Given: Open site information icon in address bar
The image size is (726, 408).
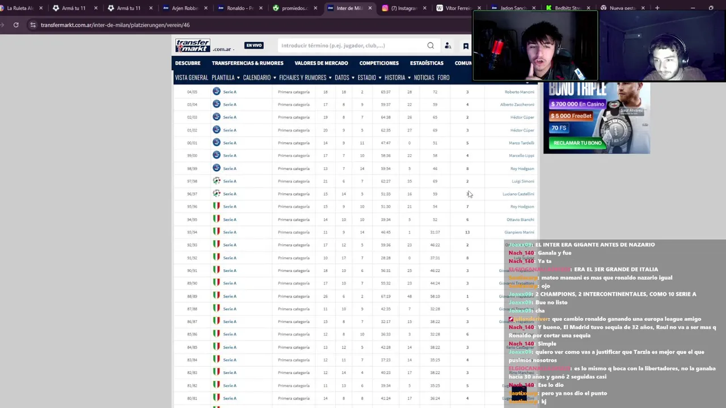Looking at the screenshot, I should click(x=33, y=25).
